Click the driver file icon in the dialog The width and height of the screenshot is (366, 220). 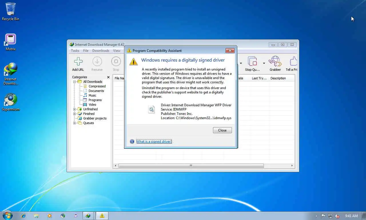[x=151, y=109]
